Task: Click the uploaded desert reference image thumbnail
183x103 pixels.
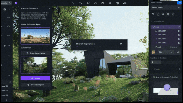Action: (x=35, y=36)
